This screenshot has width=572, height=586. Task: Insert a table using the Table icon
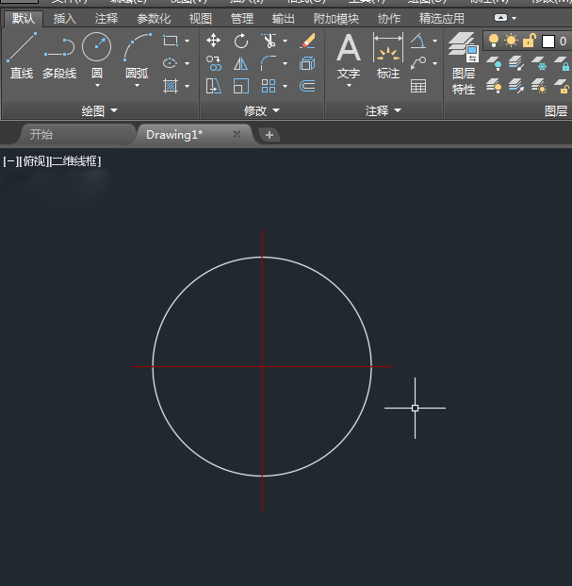[418, 86]
